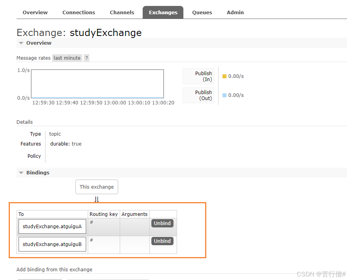Viewport: 347px width, 280px height.
Task: Select the Exchanges tab
Action: pos(163,12)
